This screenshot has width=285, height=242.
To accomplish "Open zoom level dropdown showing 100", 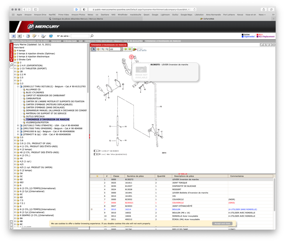I will point(122,49).
